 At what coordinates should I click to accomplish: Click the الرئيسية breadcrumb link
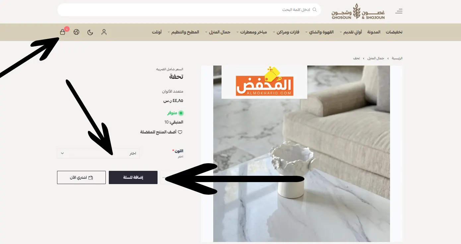(x=397, y=58)
